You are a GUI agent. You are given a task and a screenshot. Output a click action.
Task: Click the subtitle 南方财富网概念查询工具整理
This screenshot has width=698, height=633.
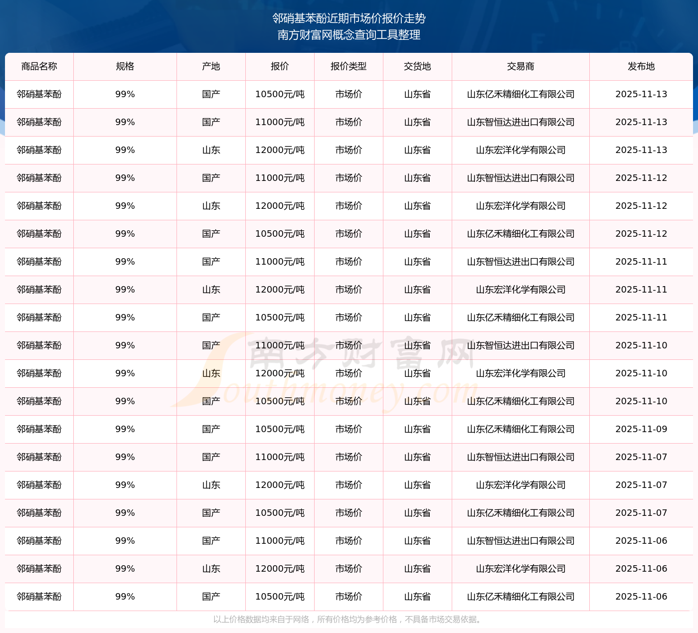(349, 35)
